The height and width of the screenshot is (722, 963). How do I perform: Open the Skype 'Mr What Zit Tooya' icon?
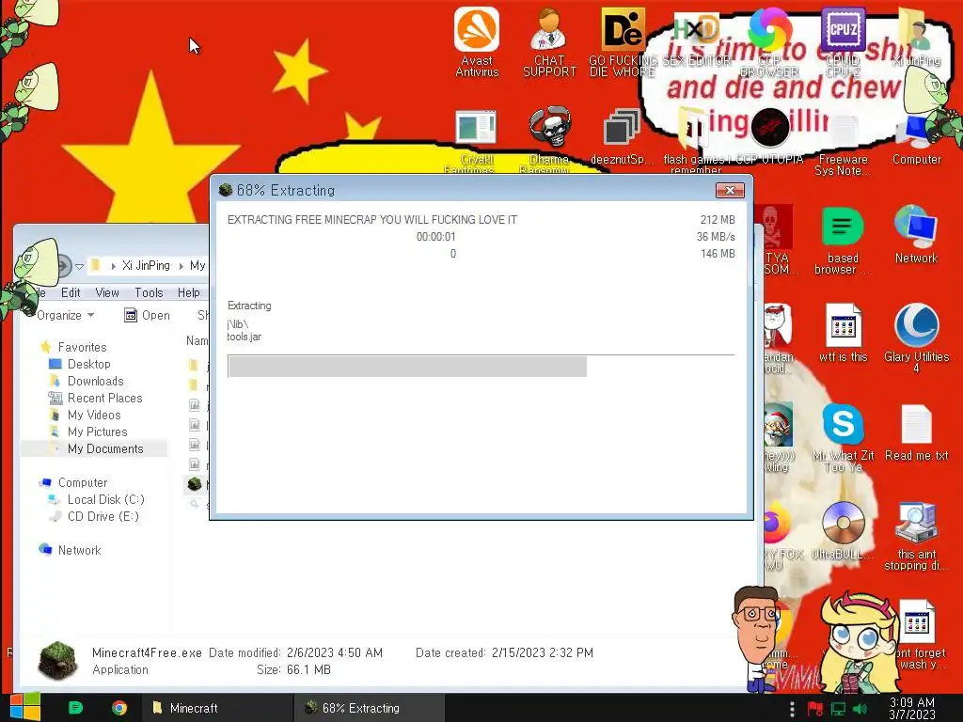click(x=843, y=438)
